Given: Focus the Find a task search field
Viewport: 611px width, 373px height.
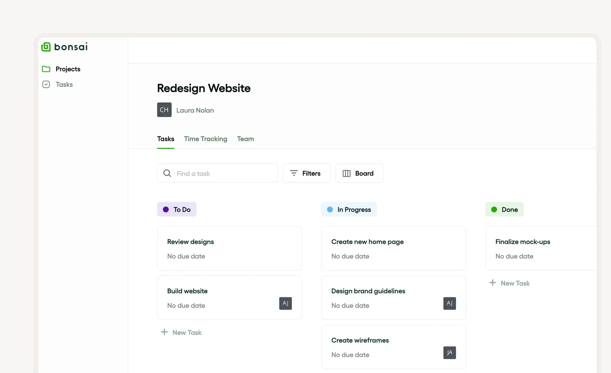Looking at the screenshot, I should coord(217,173).
